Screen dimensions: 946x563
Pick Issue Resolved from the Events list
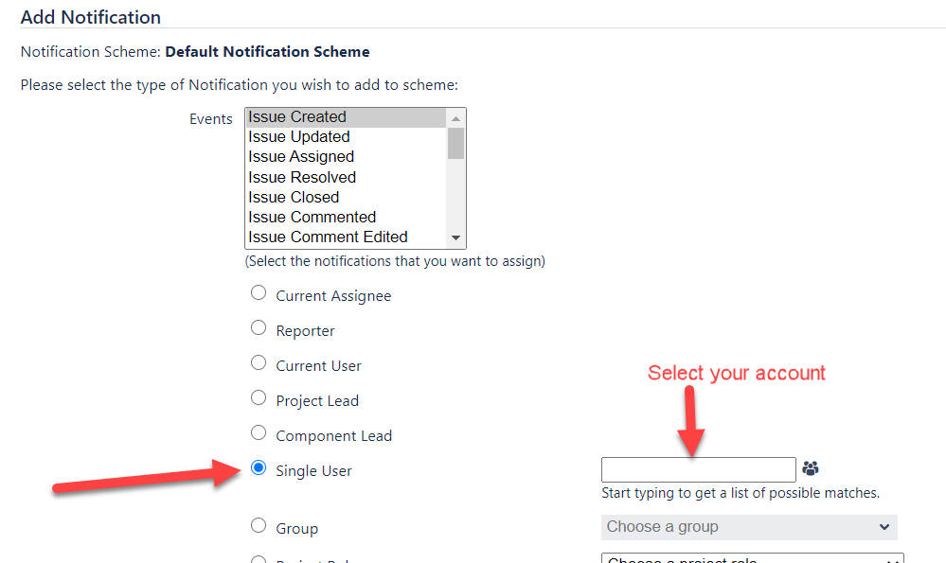(346, 177)
